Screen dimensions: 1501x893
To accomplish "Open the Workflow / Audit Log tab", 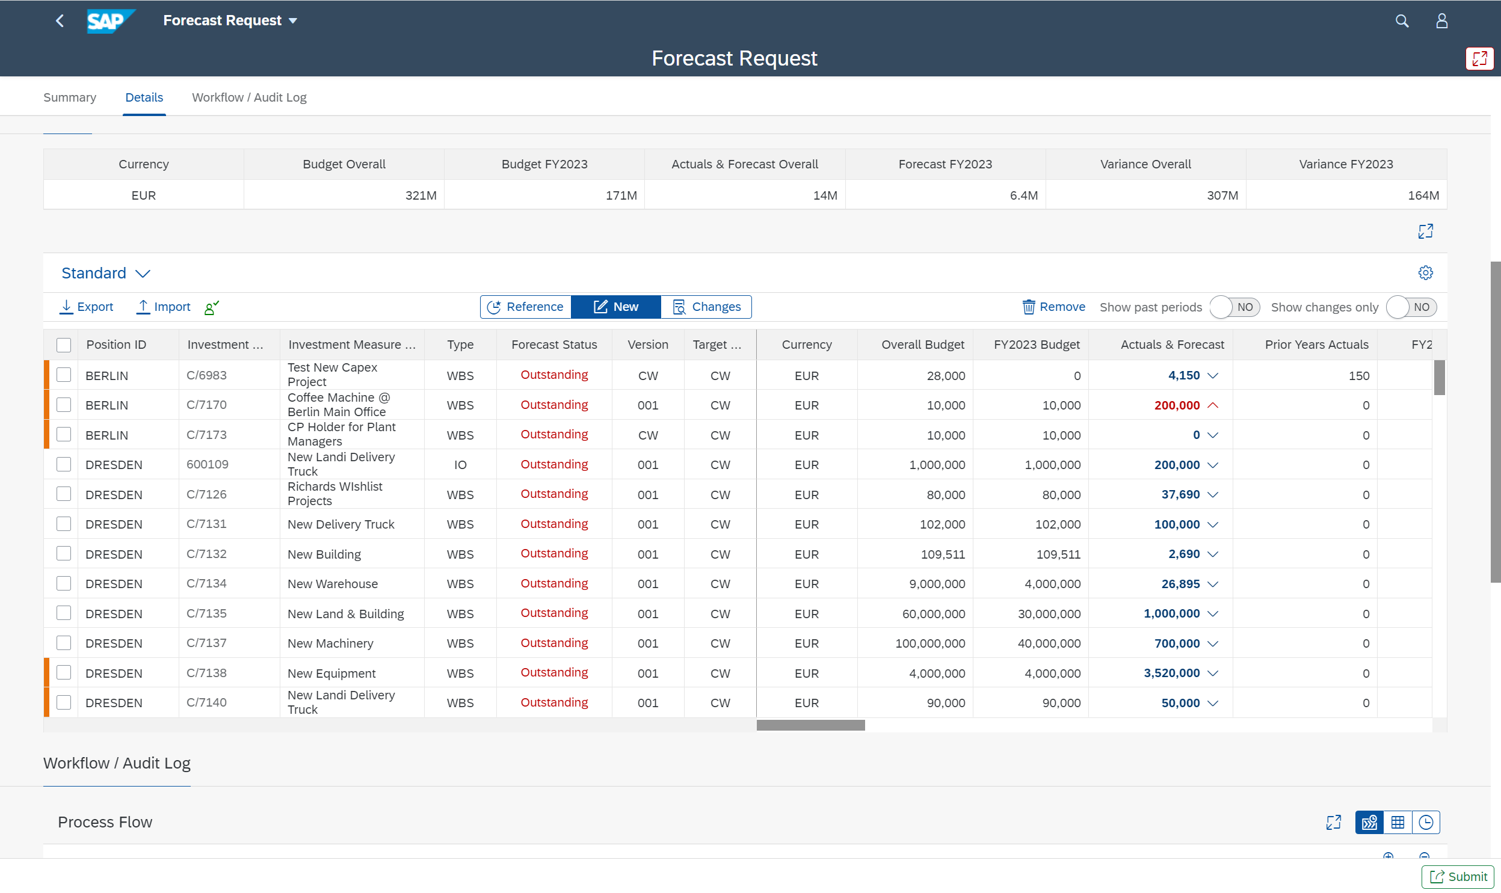I will click(249, 97).
